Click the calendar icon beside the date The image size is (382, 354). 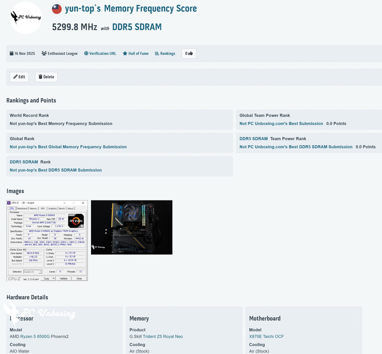(x=11, y=53)
